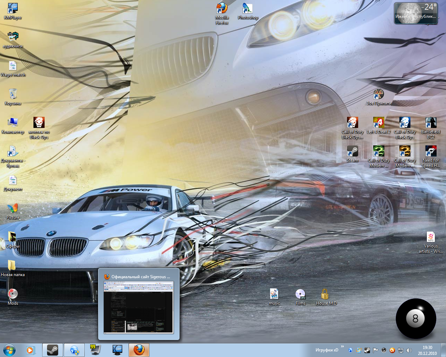
Task: Select the orange Call of Duty Modern shortcut
Action: point(405,156)
